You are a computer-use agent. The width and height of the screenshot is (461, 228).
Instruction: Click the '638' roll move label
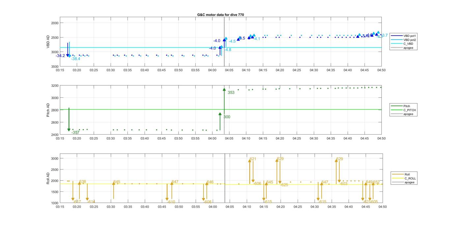(83, 182)
